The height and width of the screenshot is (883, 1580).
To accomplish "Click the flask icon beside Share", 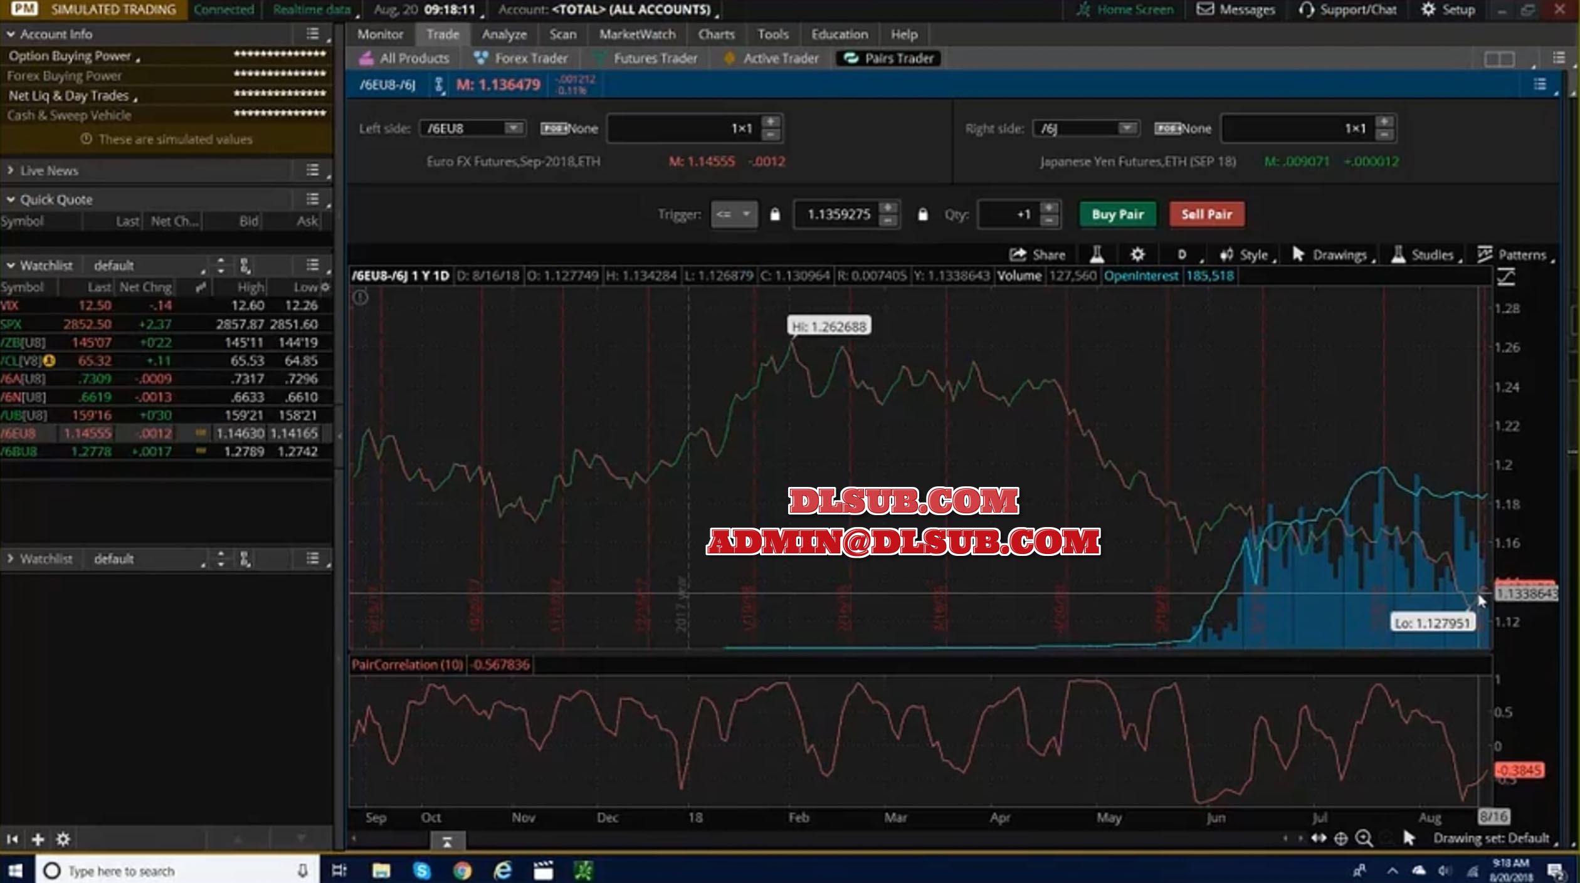I will click(x=1097, y=254).
